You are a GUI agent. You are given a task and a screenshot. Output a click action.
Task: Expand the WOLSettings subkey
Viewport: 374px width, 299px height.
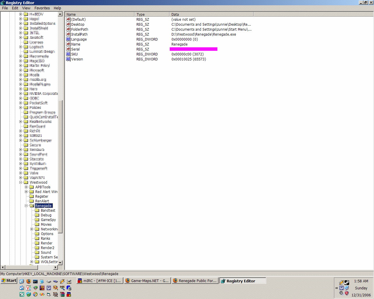[32, 262]
